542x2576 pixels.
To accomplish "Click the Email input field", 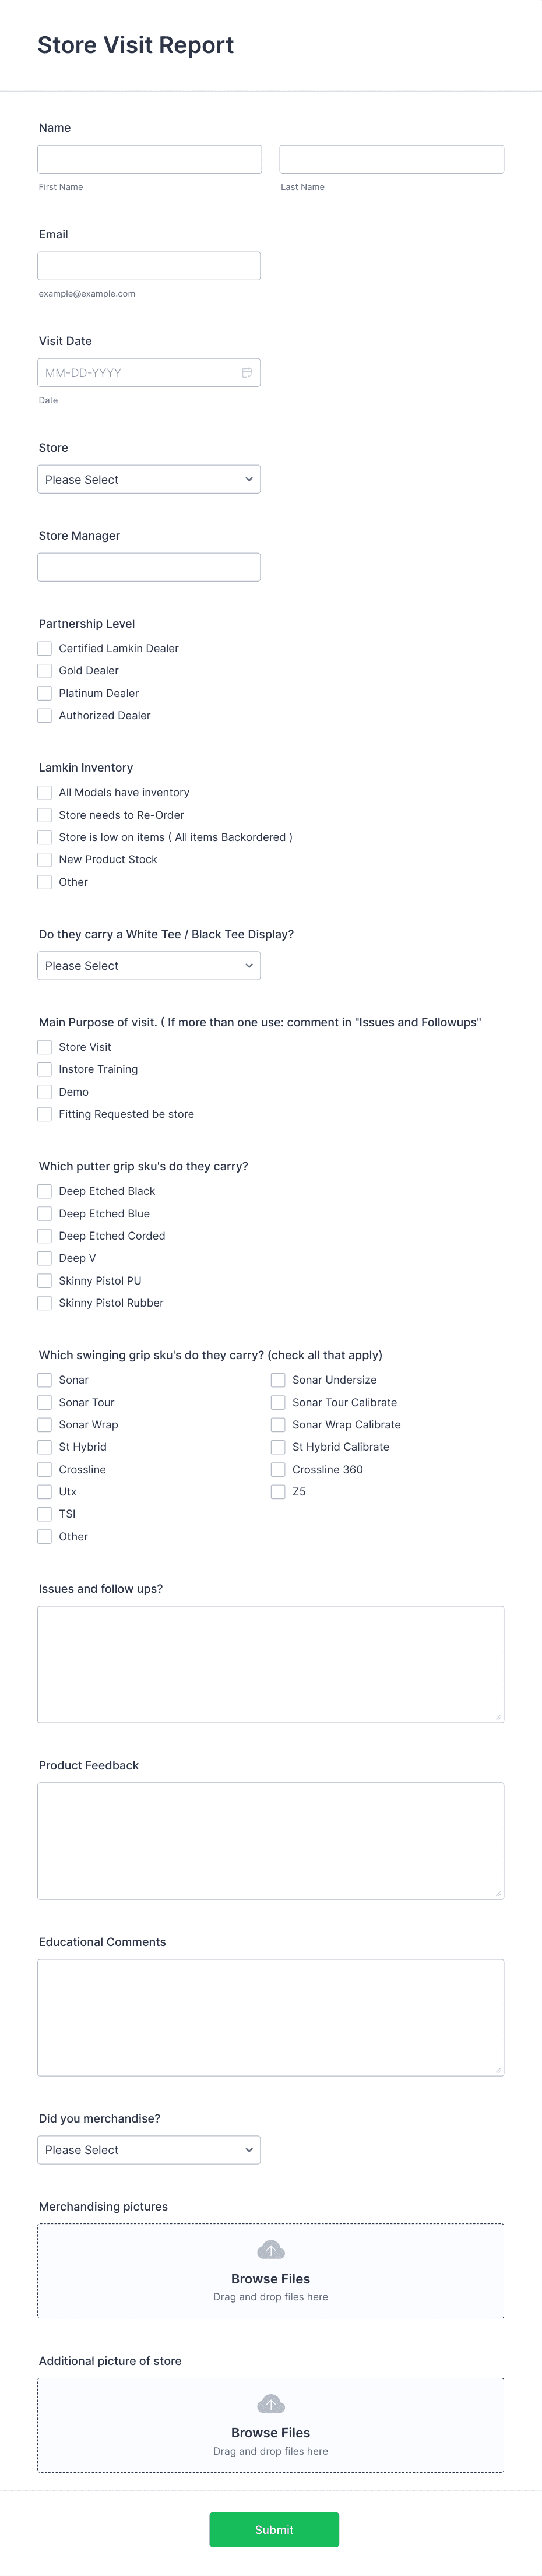I will [148, 265].
